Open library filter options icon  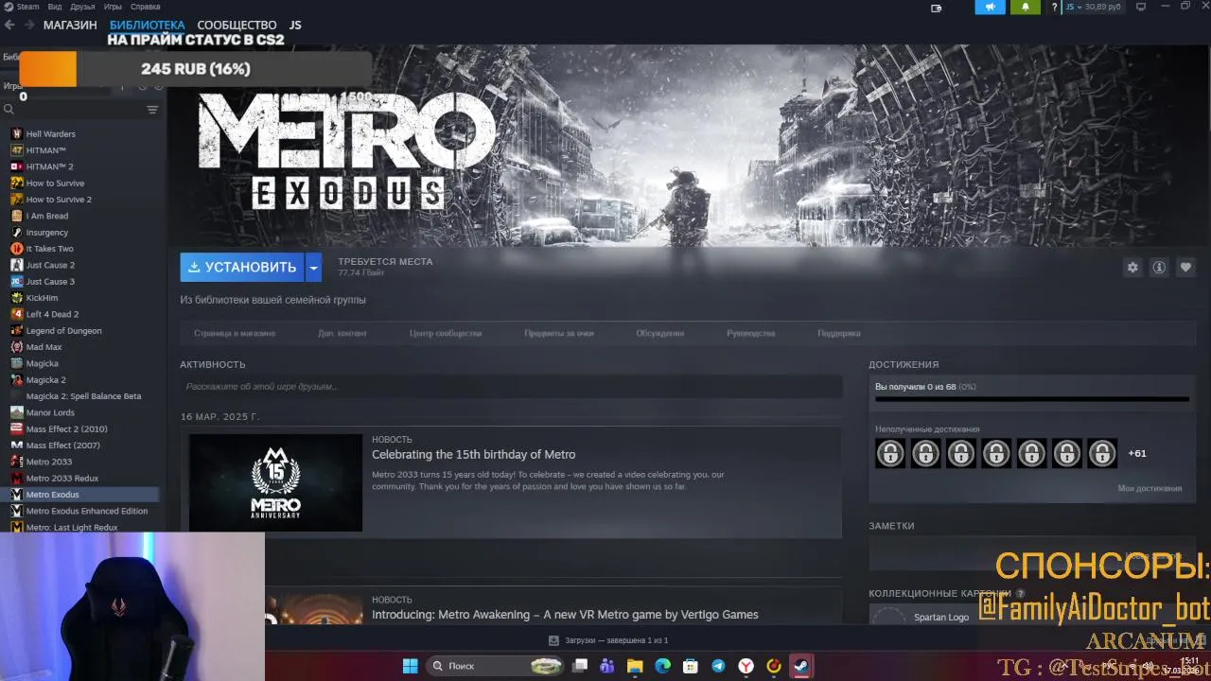(152, 110)
